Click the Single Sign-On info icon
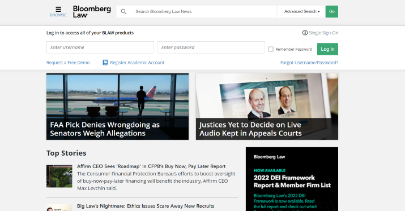Image resolution: width=405 pixels, height=211 pixels. tap(305, 33)
